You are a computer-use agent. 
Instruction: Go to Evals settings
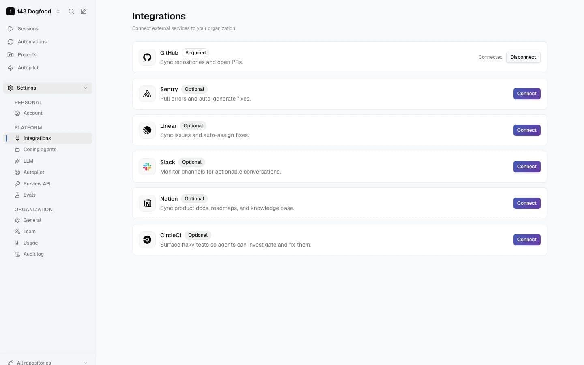(x=48, y=195)
